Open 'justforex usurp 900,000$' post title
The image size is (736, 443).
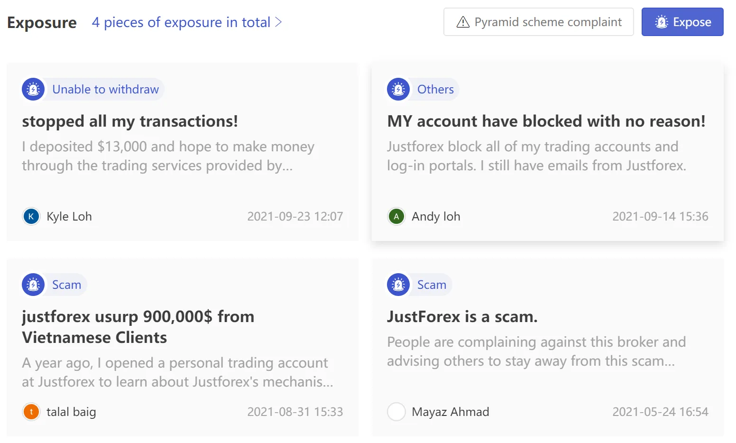coord(138,327)
